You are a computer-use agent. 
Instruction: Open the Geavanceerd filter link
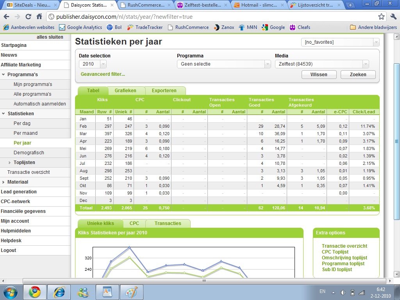(103, 74)
